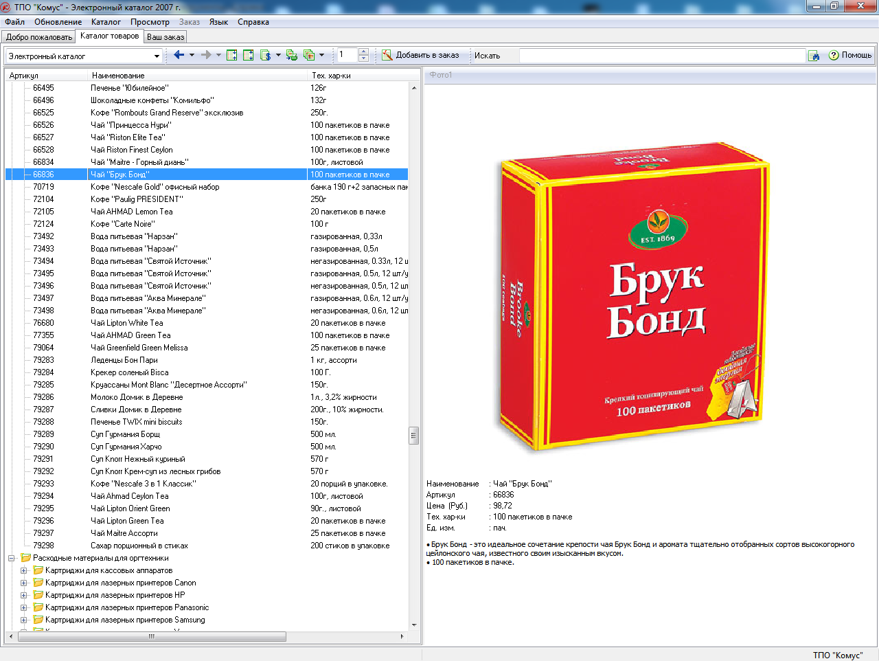Open the Справка menu
The height and width of the screenshot is (661, 879).
253,22
